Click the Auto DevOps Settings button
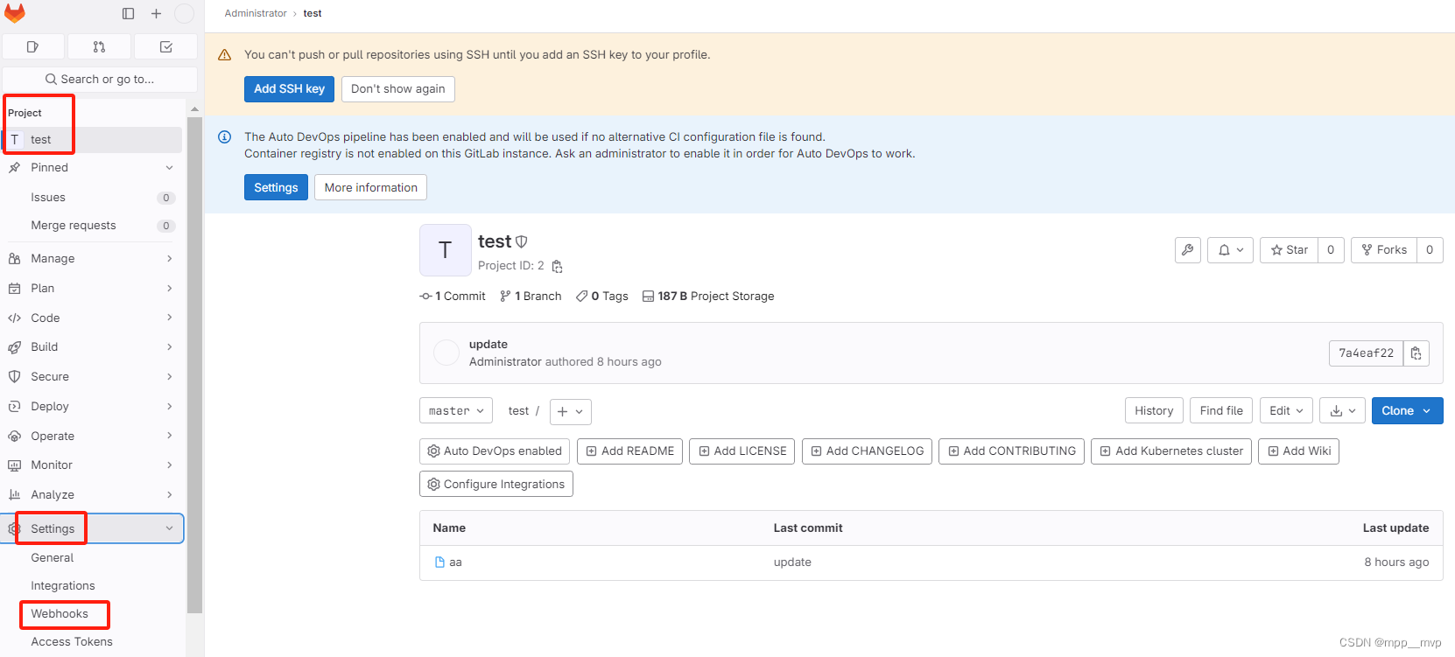 [276, 187]
